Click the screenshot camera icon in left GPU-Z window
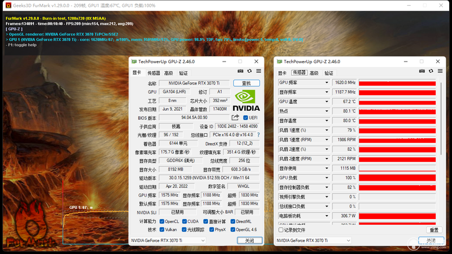The height and width of the screenshot is (254, 452). coord(241,71)
